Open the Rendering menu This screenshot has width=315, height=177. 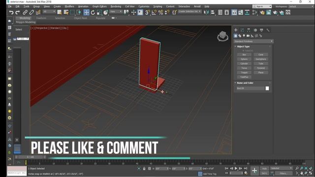tap(116, 6)
